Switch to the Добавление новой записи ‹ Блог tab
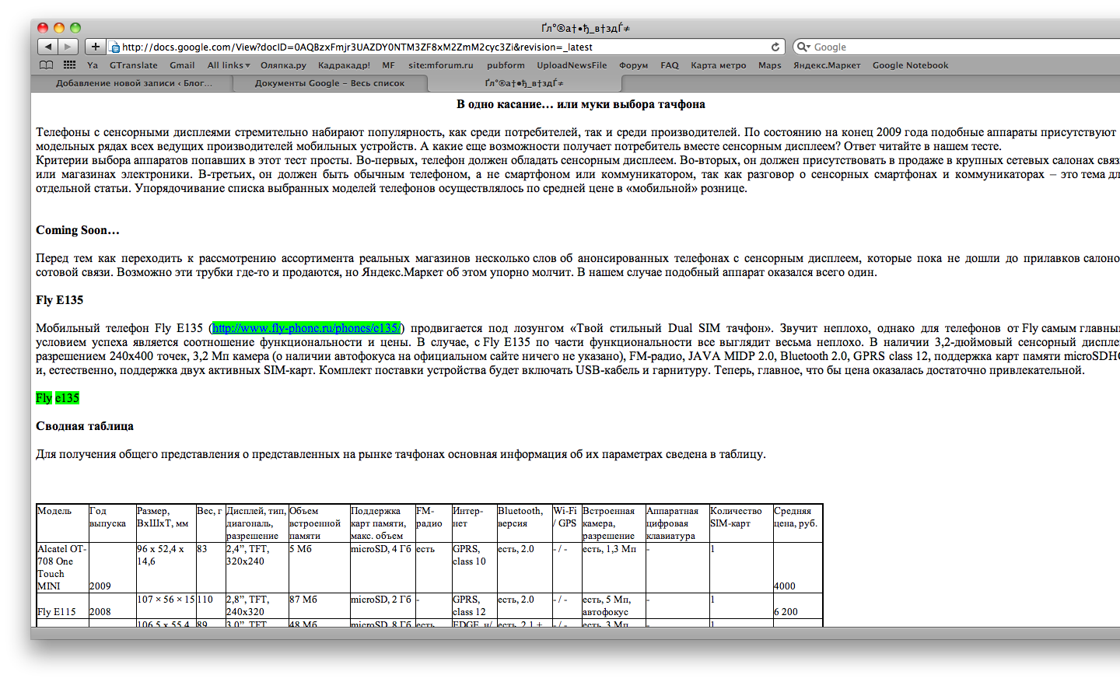Viewport: 1120px width, 682px height. pyautogui.click(x=133, y=83)
